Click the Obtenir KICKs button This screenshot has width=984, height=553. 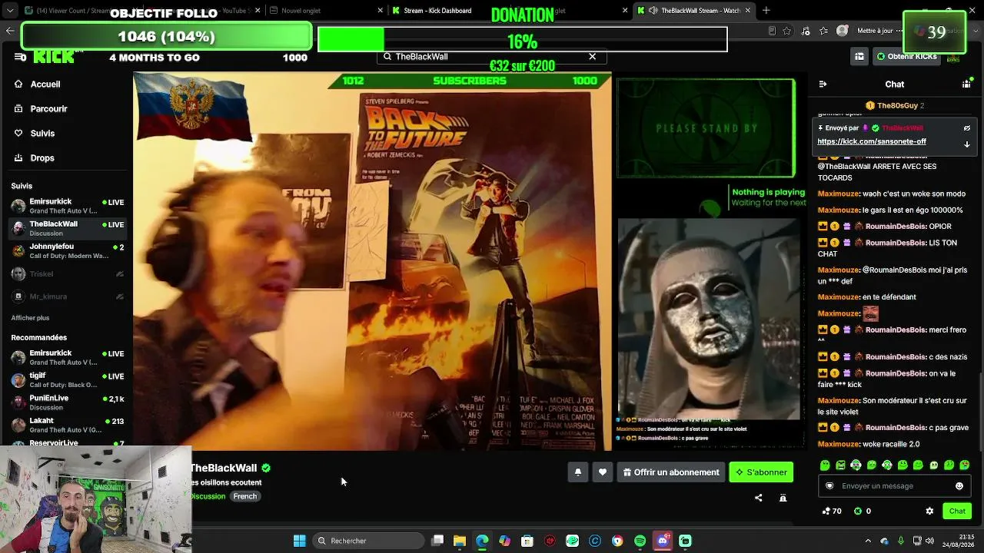[906, 57]
